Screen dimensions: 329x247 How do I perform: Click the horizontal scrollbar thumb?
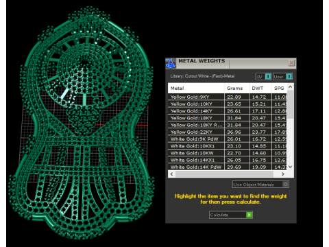[224, 174]
